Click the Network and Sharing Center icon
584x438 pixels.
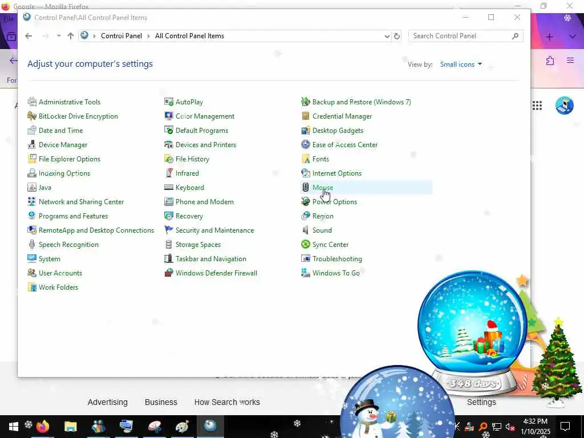tap(32, 201)
